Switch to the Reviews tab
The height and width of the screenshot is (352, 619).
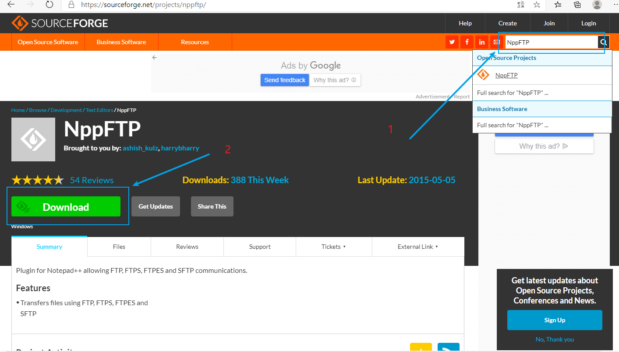click(187, 247)
